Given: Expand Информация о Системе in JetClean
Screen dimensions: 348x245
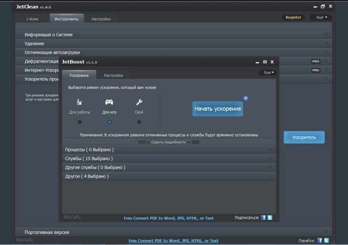Looking at the screenshot, I should 174,35.
